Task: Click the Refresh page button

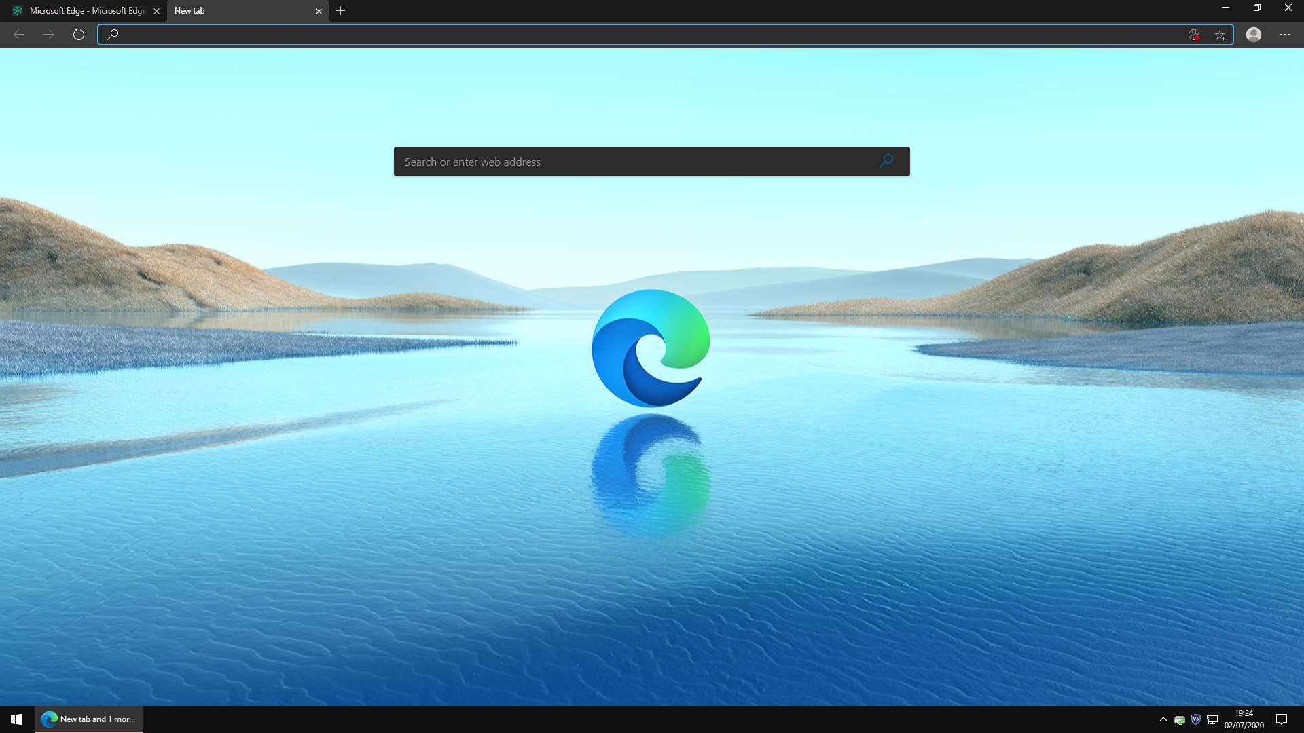Action: click(79, 35)
